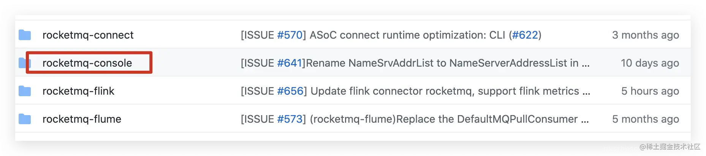The image size is (706, 156).
Task: Open the rocketmq-flink directory
Action: 78,91
